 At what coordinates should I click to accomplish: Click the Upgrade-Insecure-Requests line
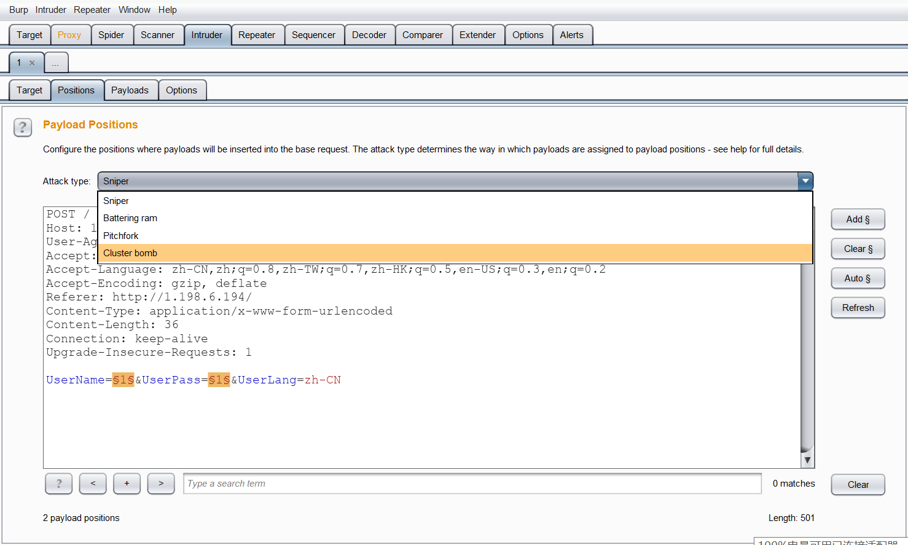[149, 353]
